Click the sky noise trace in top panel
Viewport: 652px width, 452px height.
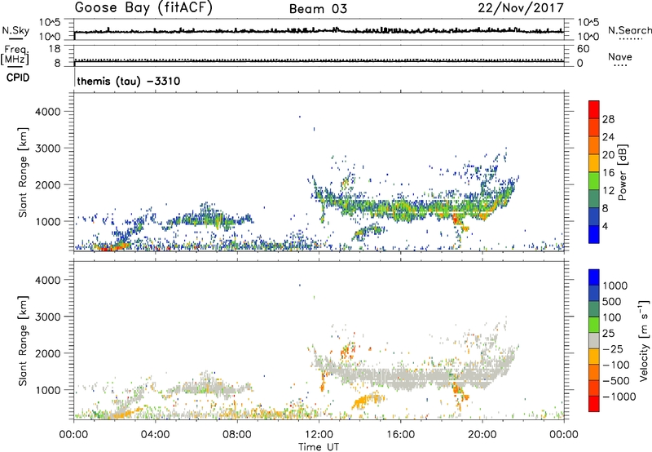click(x=319, y=31)
